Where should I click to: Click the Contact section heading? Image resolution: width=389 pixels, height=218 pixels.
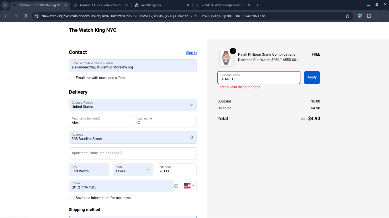78,52
